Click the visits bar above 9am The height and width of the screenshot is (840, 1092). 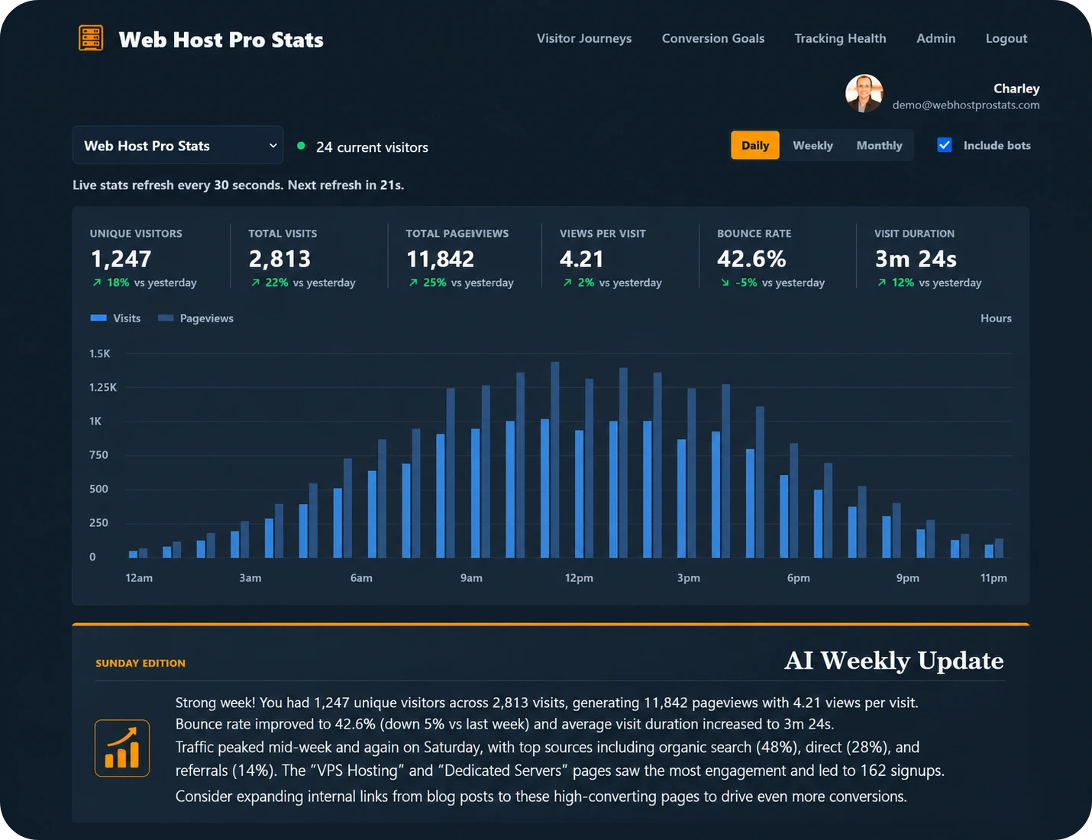click(475, 493)
